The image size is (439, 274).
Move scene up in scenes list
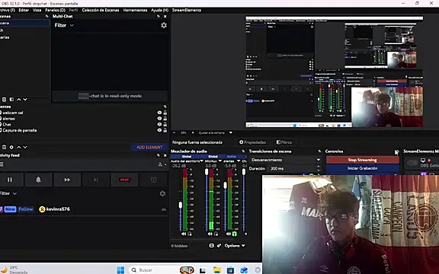coord(19,99)
